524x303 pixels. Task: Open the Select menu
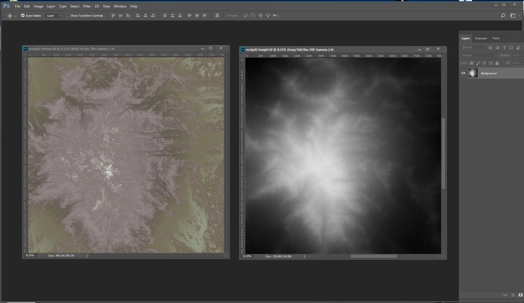click(75, 6)
